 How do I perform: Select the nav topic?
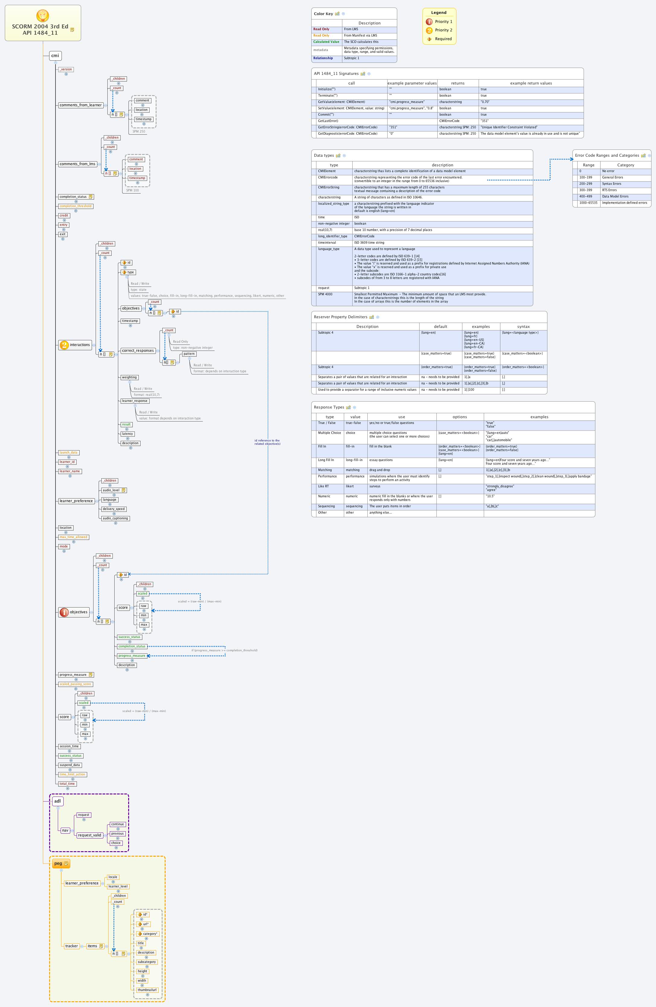click(x=65, y=831)
